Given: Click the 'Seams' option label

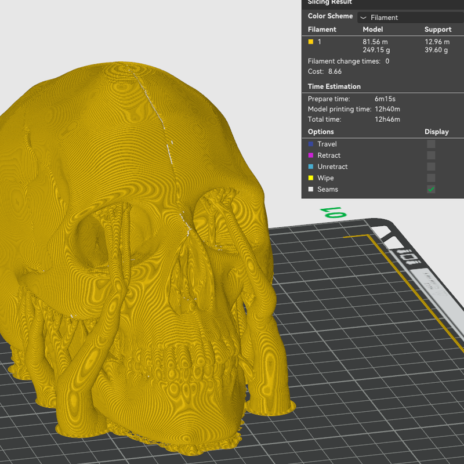Looking at the screenshot, I should (328, 189).
